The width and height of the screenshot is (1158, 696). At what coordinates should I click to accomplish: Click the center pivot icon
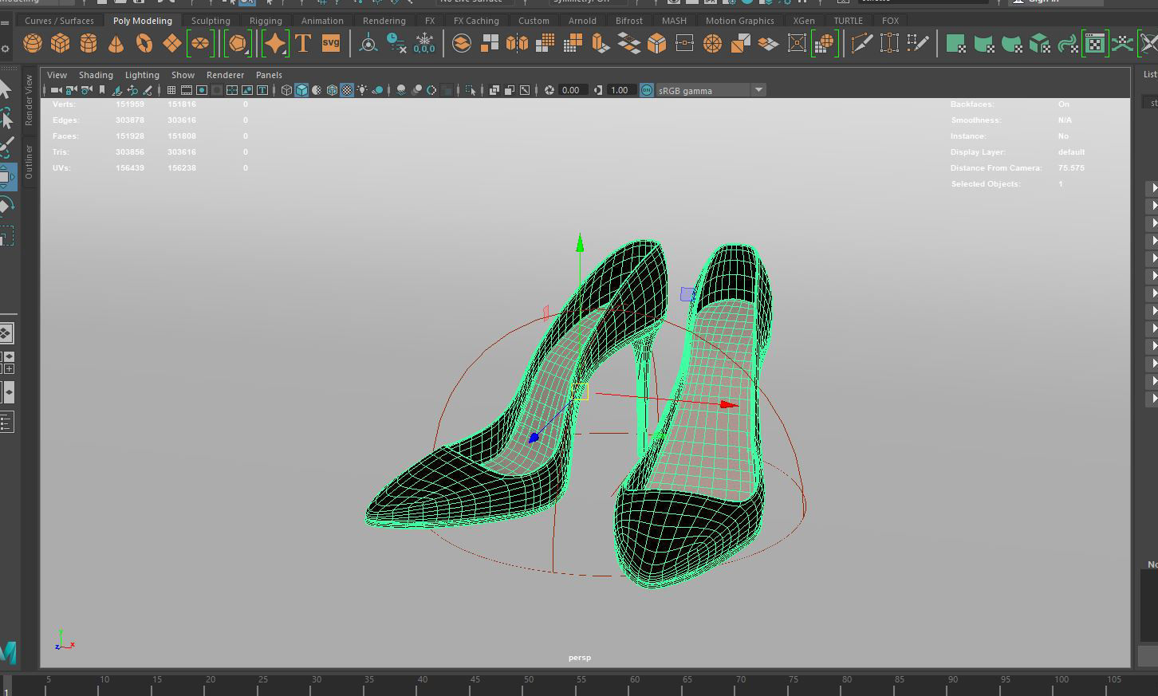click(x=368, y=43)
